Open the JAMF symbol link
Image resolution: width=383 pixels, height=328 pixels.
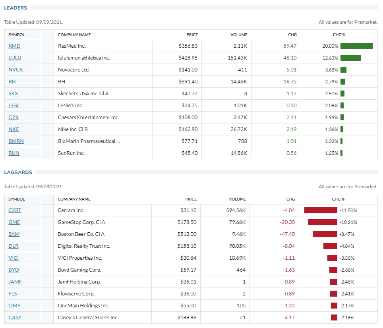tap(15, 282)
